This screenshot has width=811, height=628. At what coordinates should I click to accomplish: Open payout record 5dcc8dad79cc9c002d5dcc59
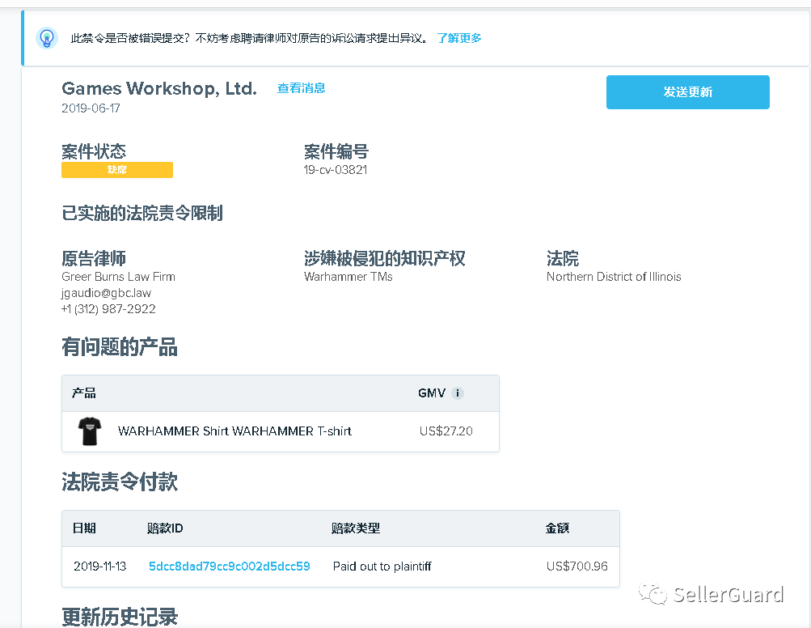pos(229,566)
